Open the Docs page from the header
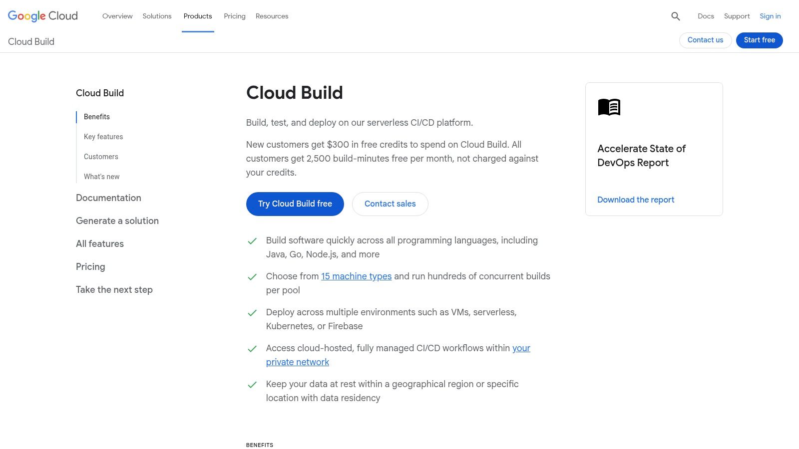The image size is (799, 449). tap(706, 16)
